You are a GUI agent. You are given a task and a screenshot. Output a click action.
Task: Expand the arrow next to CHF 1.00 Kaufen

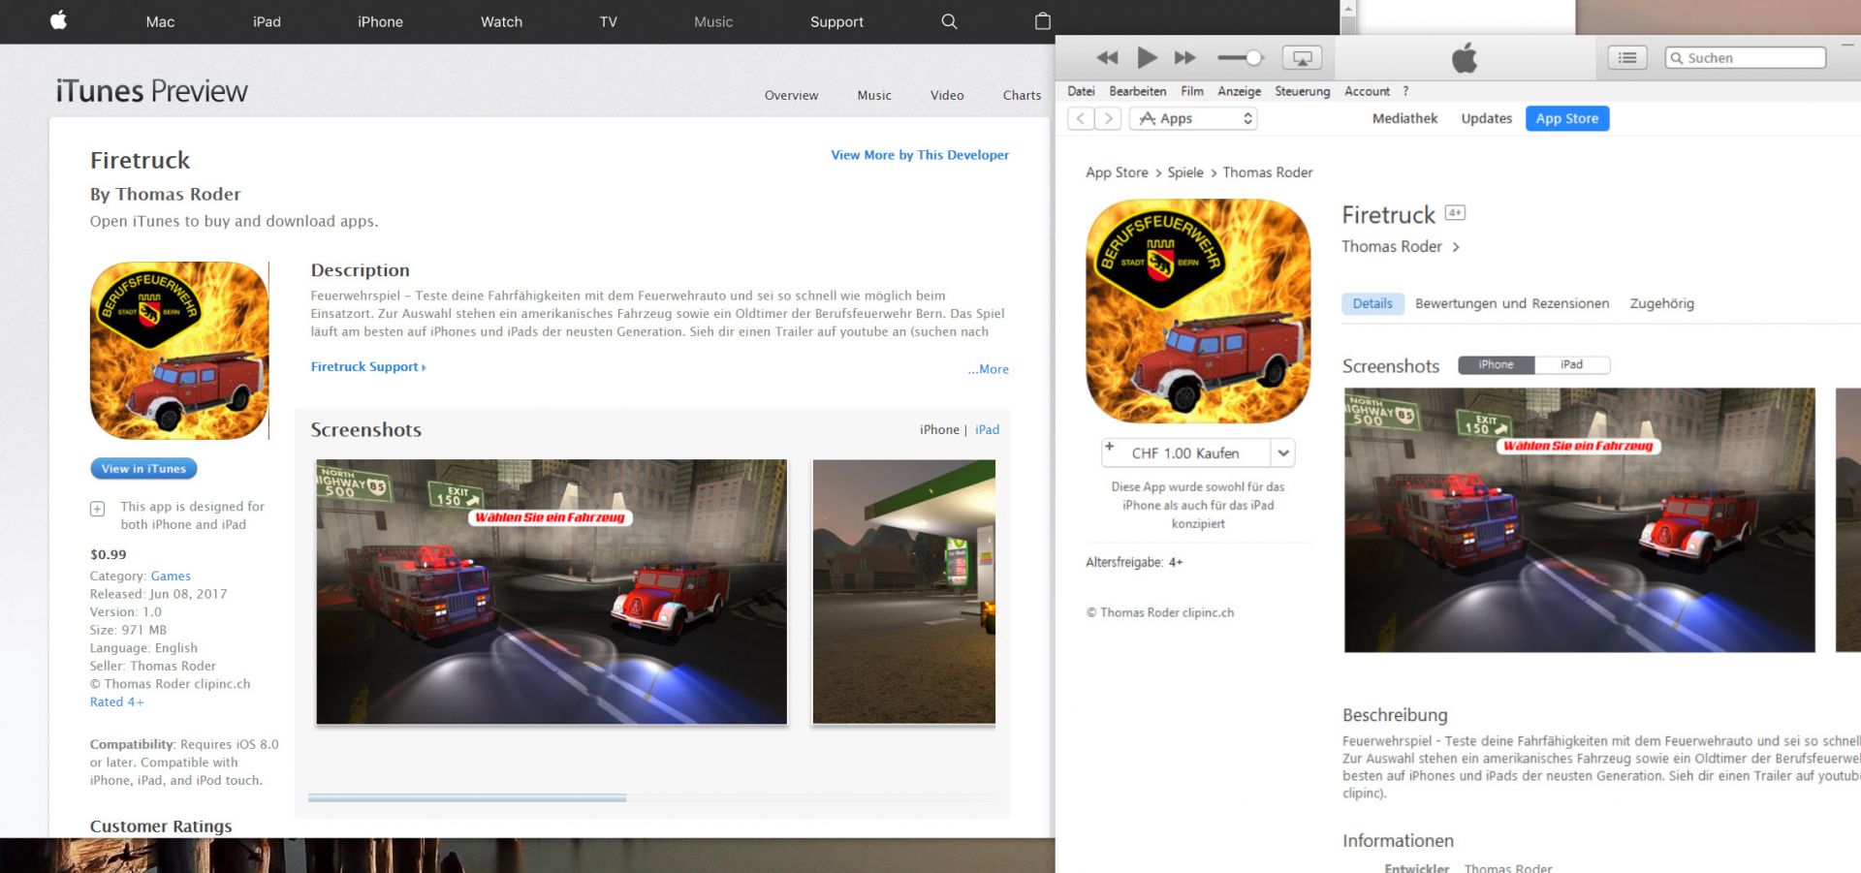[1282, 452]
